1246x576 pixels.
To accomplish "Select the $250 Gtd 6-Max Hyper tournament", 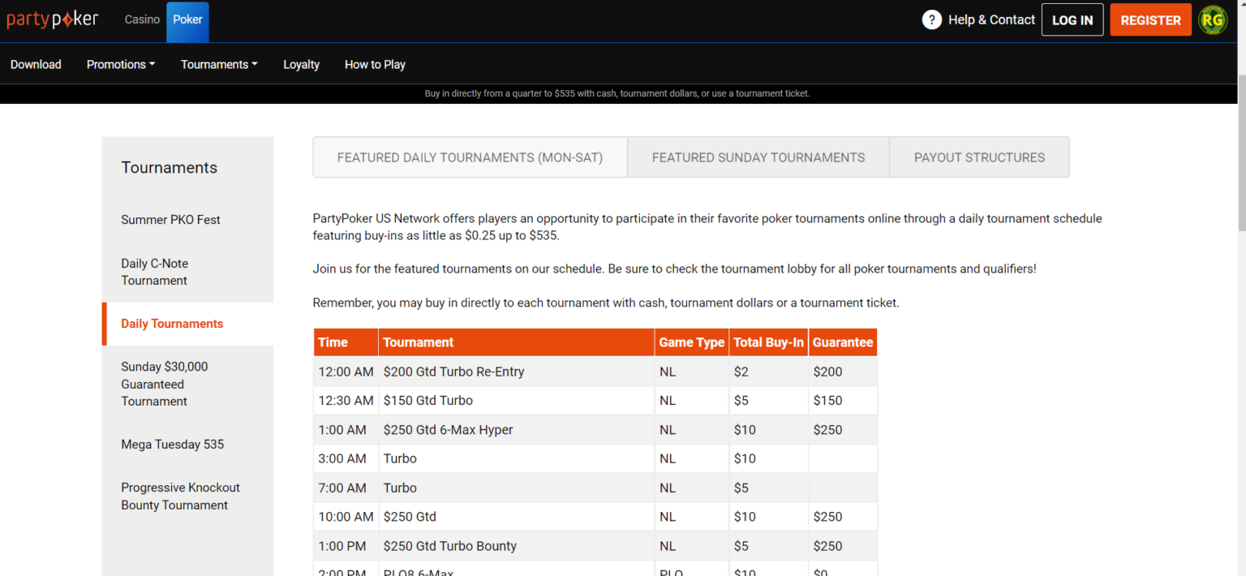I will coord(448,430).
